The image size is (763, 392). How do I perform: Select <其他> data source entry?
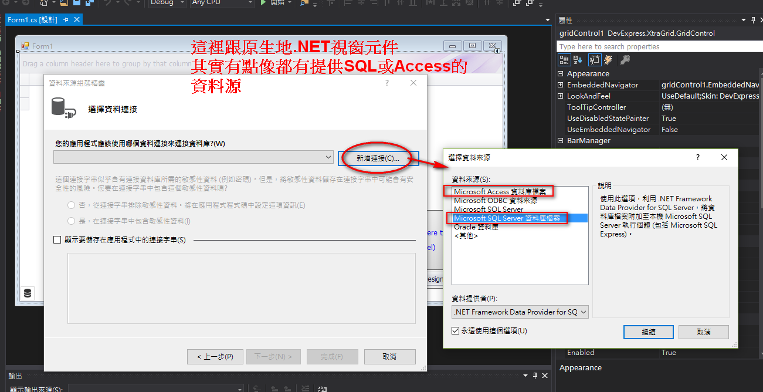click(520, 236)
